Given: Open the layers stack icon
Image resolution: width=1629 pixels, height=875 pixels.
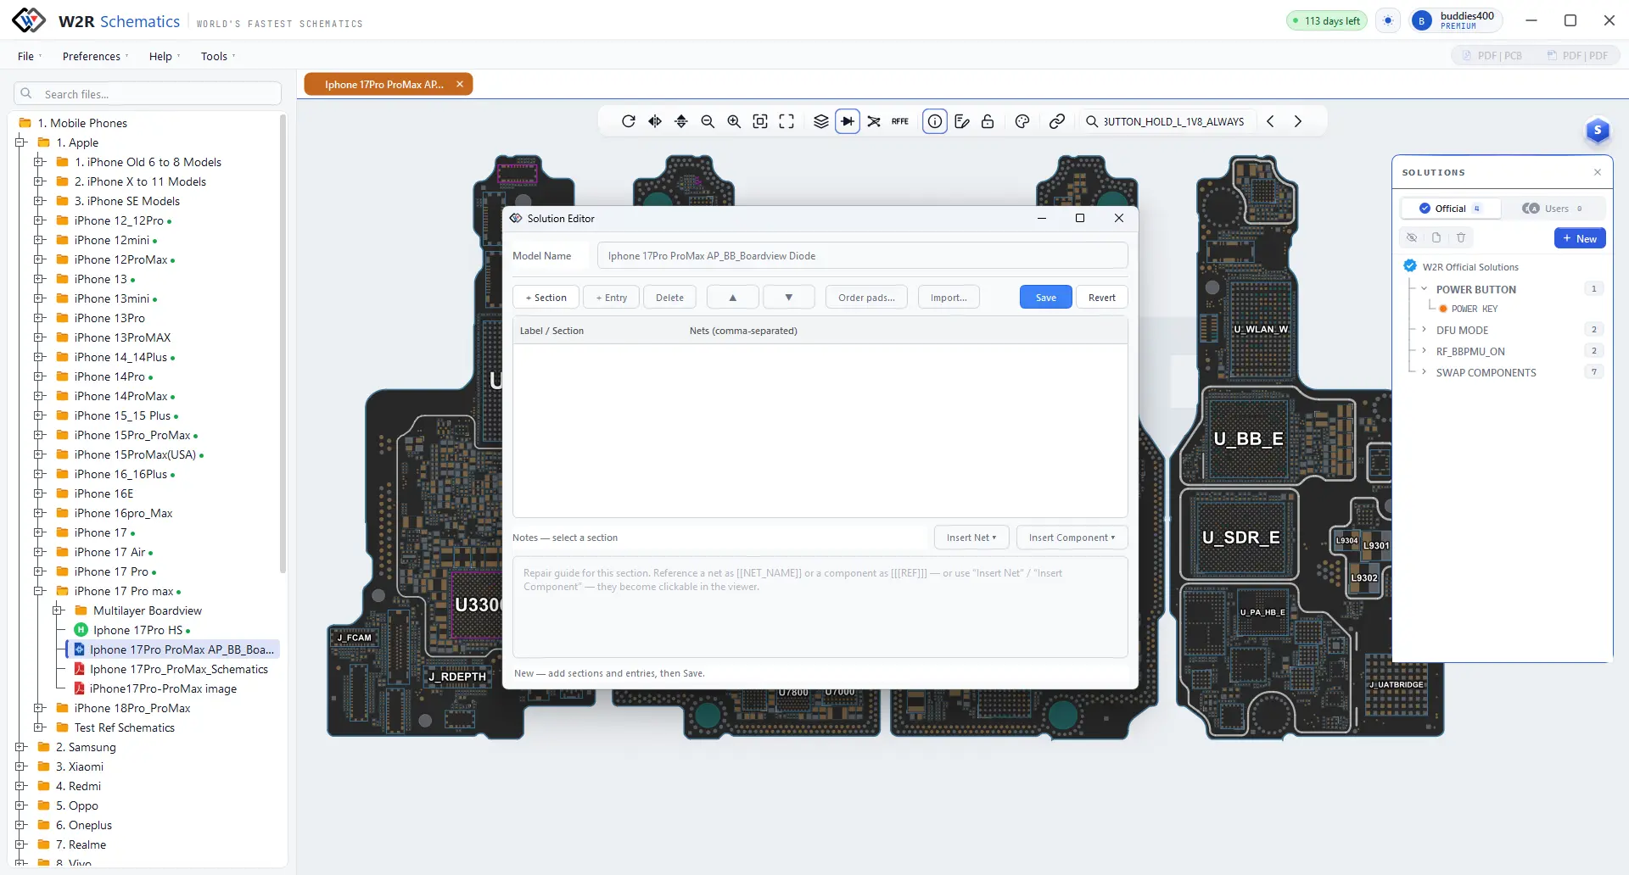Looking at the screenshot, I should tap(820, 121).
